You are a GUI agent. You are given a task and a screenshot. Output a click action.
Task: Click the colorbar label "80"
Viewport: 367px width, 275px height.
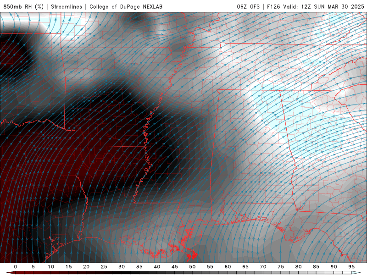(299, 267)
